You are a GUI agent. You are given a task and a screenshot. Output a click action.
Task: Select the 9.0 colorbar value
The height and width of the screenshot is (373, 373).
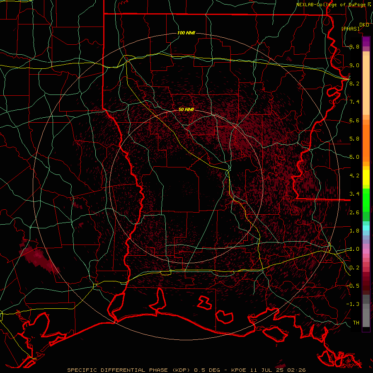pos(354,65)
